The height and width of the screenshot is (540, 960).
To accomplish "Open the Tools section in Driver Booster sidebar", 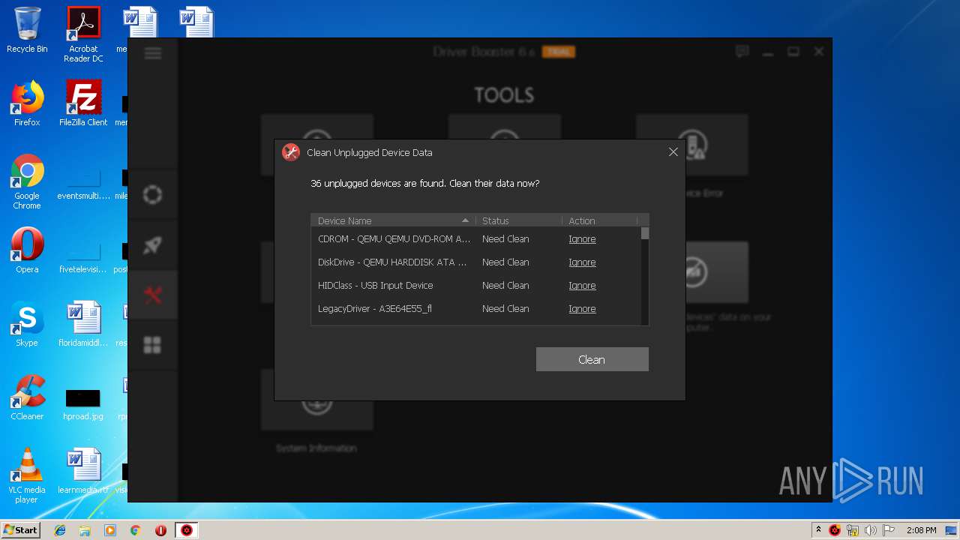I will [x=153, y=295].
